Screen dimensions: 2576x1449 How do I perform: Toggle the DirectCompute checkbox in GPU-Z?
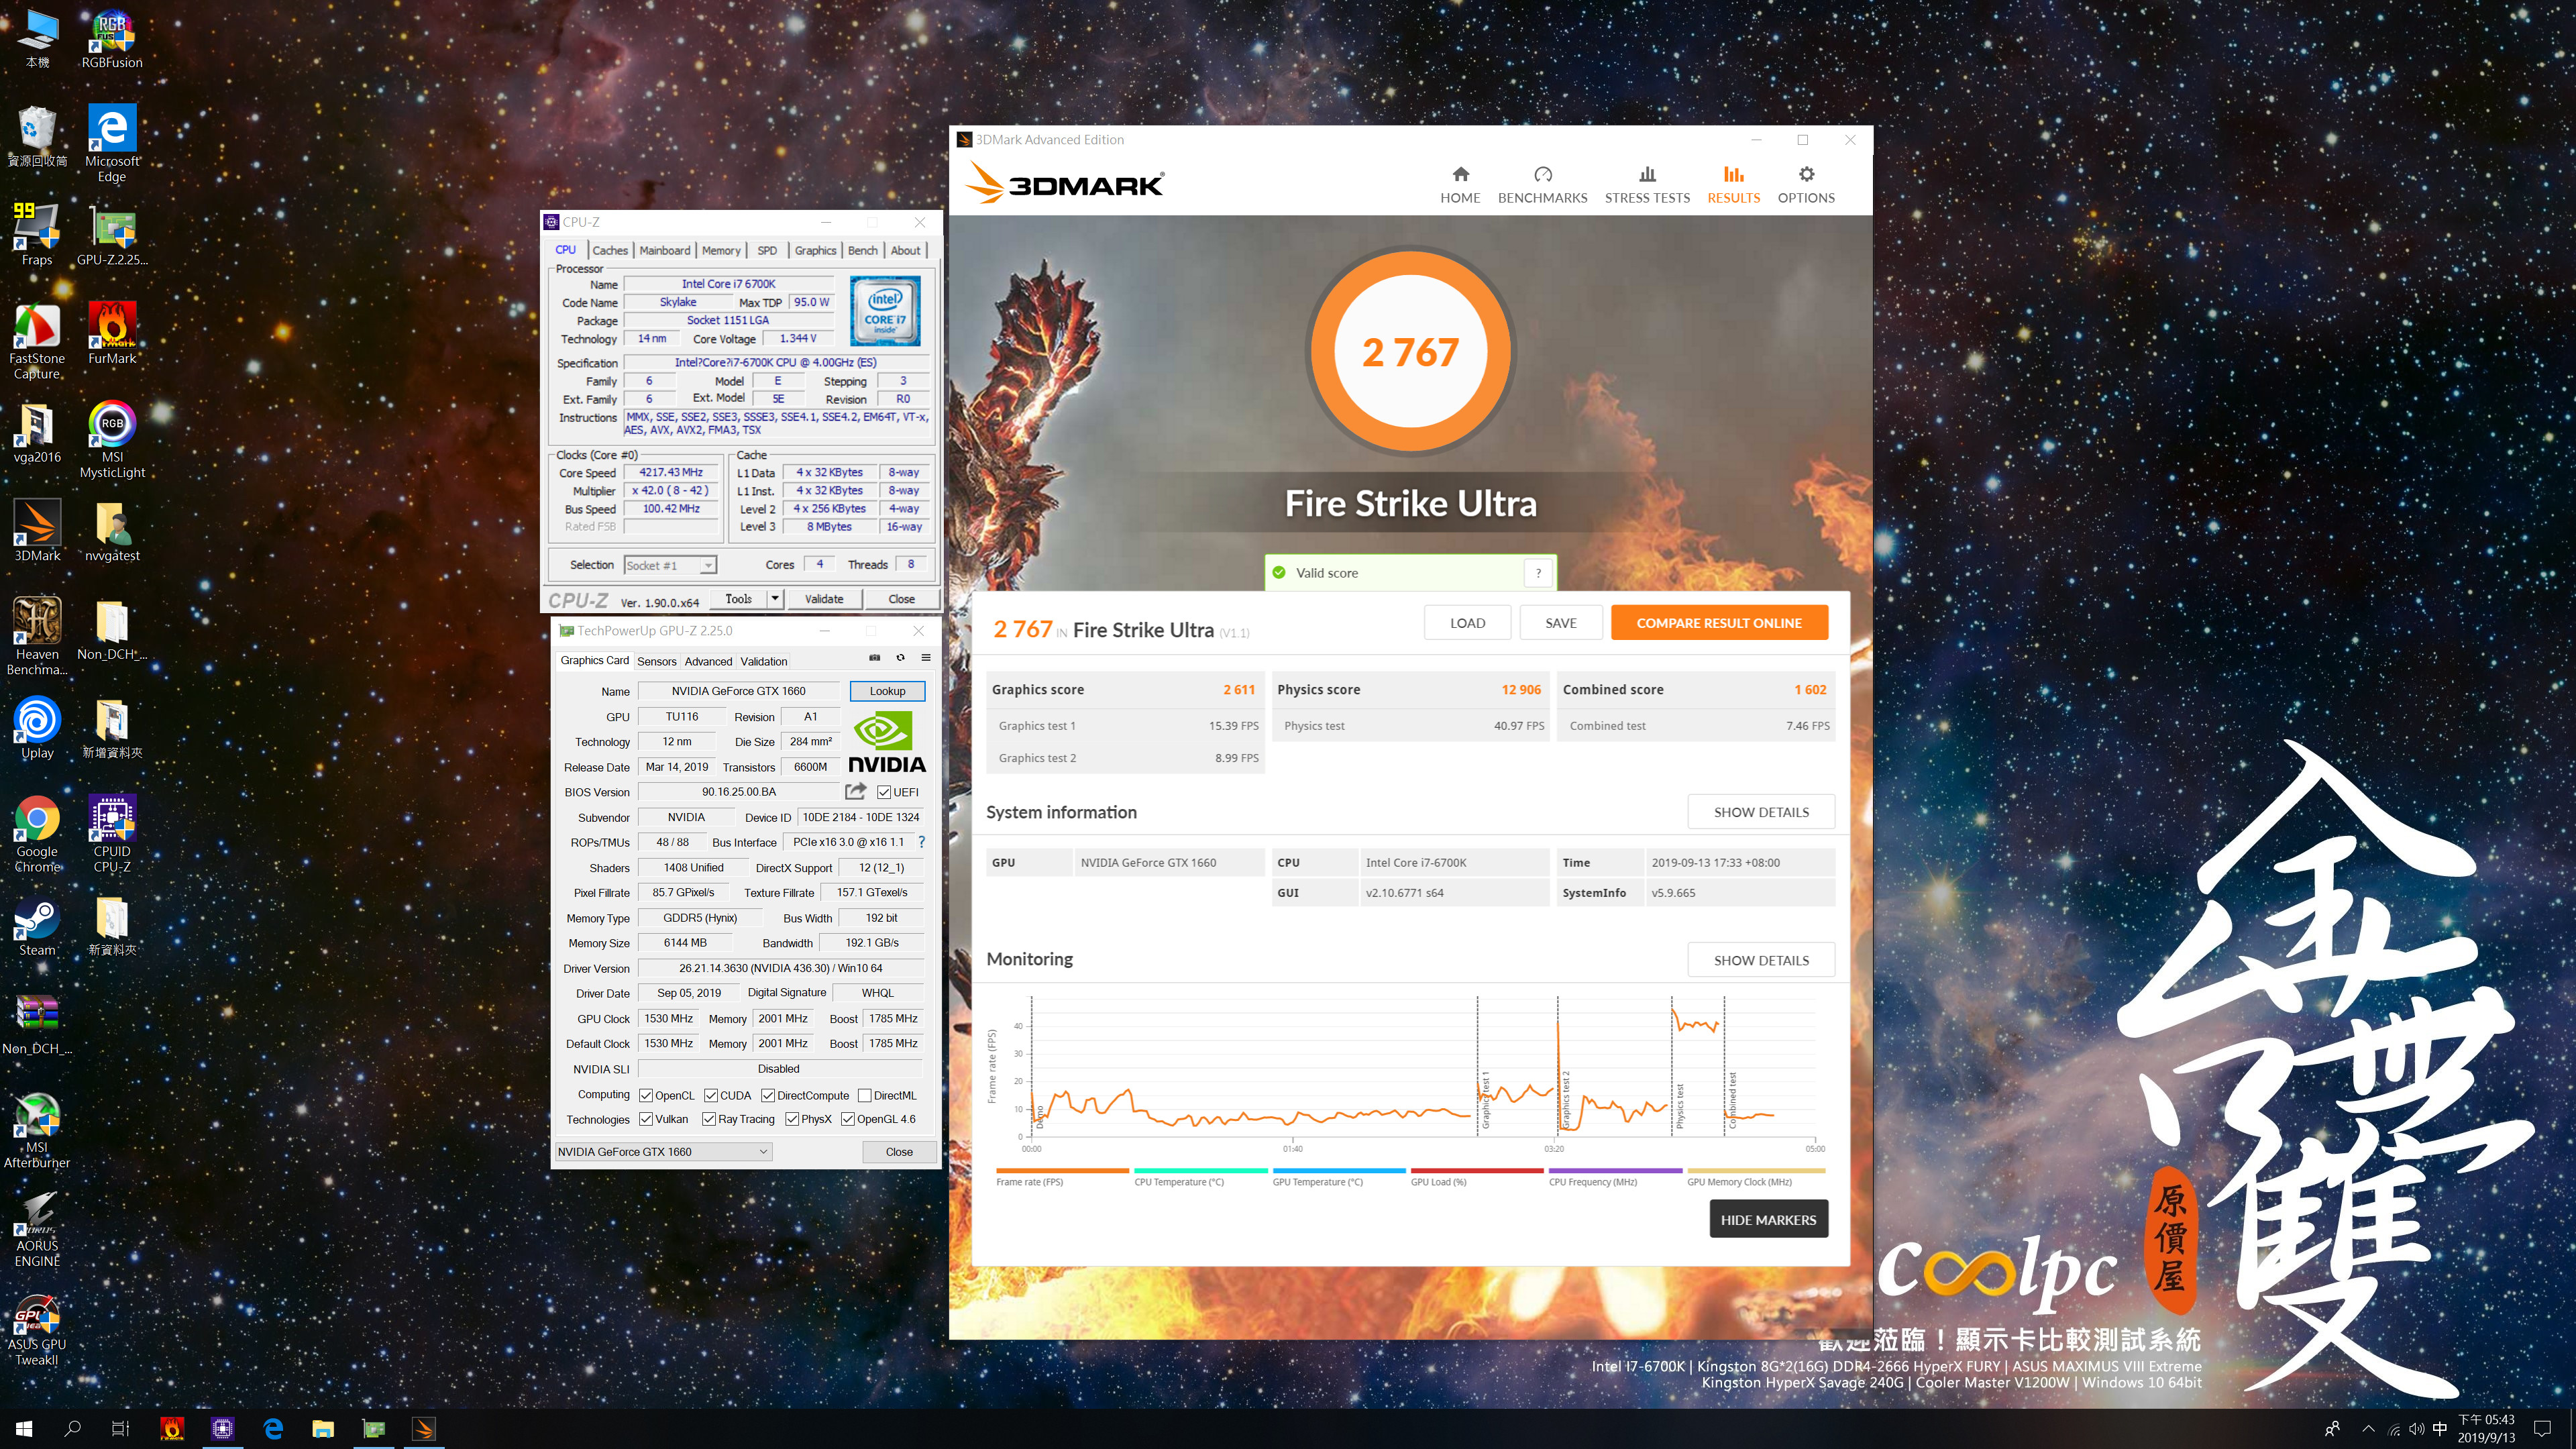point(768,1095)
